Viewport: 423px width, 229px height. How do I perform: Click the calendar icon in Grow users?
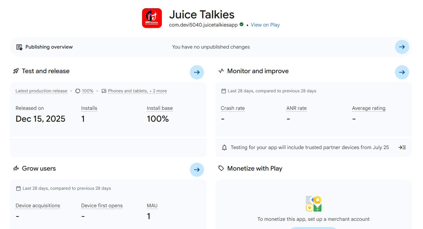point(18,188)
